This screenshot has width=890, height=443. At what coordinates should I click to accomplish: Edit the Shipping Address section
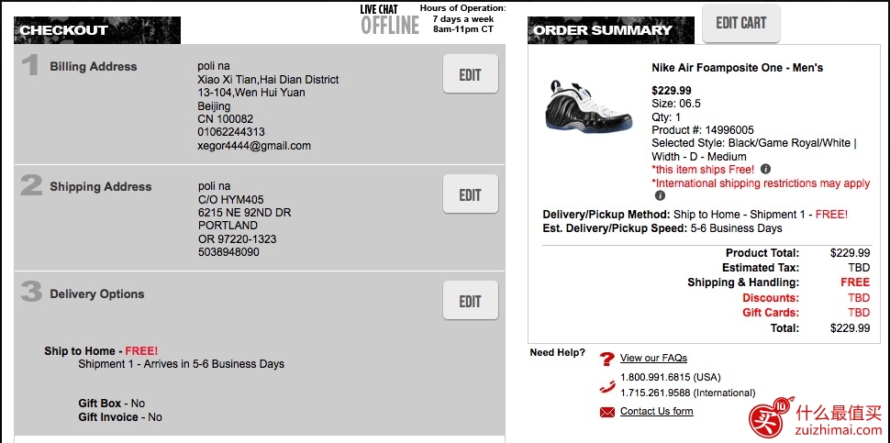pyautogui.click(x=471, y=194)
